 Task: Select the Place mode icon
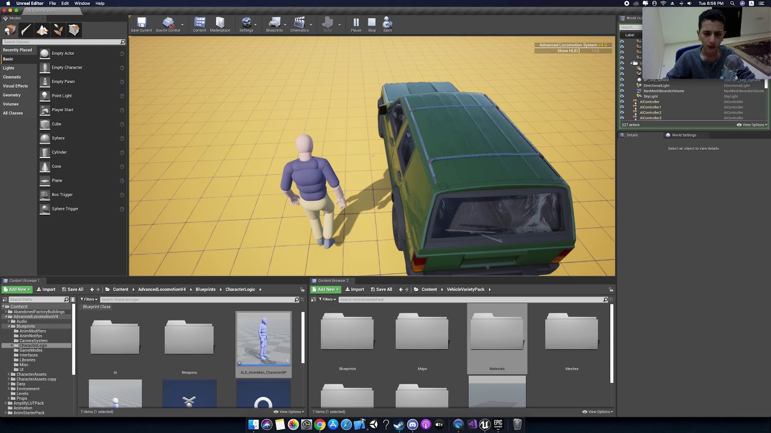coord(10,30)
